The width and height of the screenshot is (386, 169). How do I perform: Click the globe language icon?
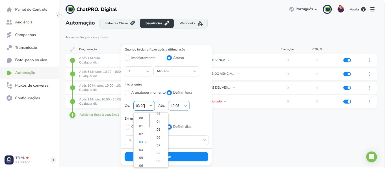click(x=292, y=9)
